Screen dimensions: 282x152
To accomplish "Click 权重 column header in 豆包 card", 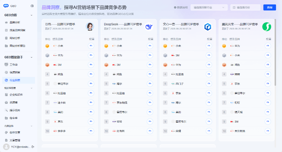I will [x=92, y=39].
